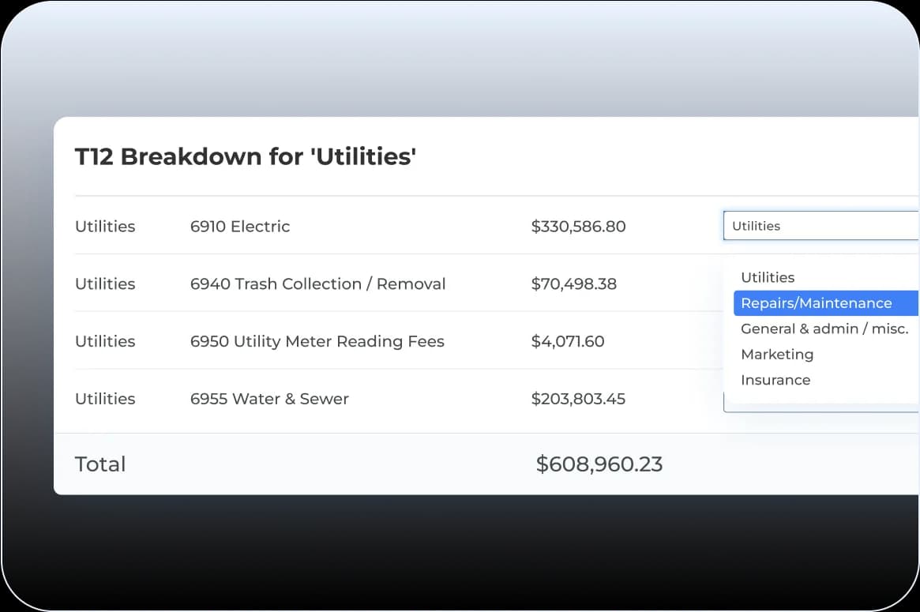Screen dimensions: 920x612
Task: Click the 6910 Electric line item
Action: [240, 227]
